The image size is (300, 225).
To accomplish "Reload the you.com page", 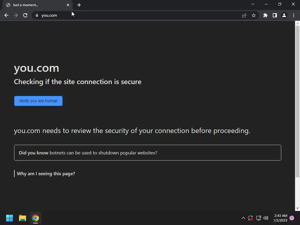I will [25, 15].
